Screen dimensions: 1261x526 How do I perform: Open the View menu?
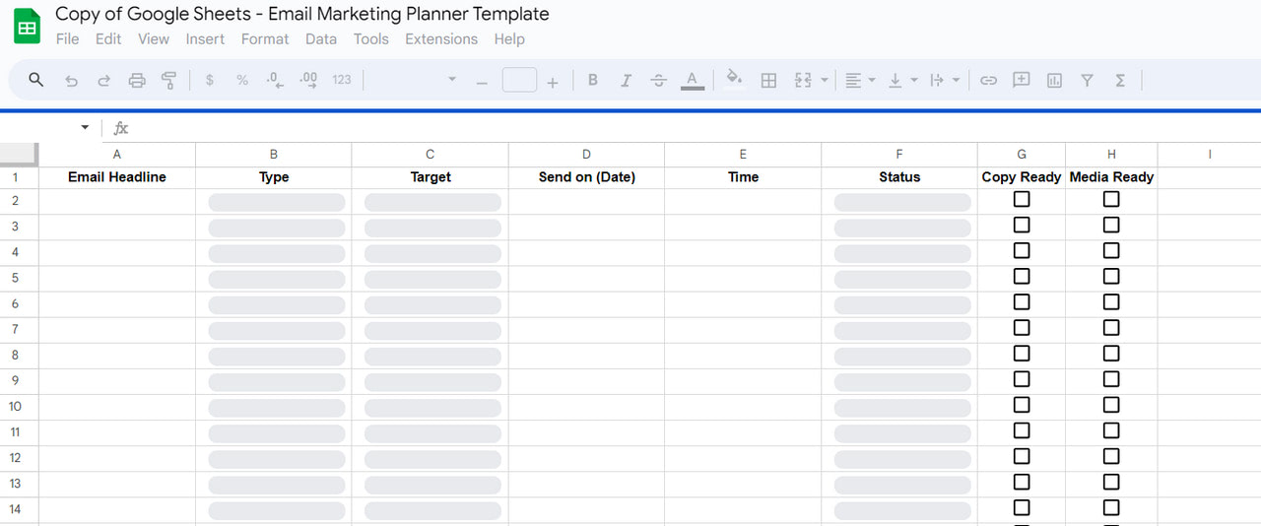click(x=154, y=39)
